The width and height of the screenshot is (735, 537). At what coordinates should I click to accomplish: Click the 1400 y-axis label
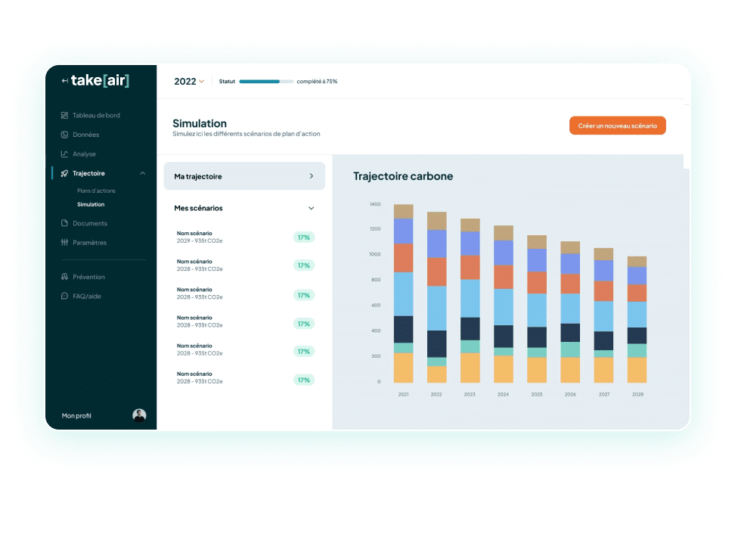click(375, 204)
